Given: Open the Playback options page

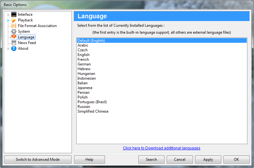Looking at the screenshot, I should pyautogui.click(x=26, y=20).
